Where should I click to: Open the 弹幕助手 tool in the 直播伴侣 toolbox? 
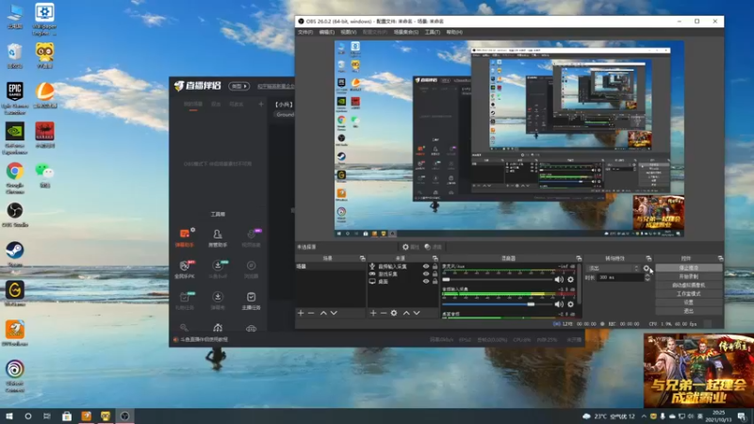coord(185,238)
